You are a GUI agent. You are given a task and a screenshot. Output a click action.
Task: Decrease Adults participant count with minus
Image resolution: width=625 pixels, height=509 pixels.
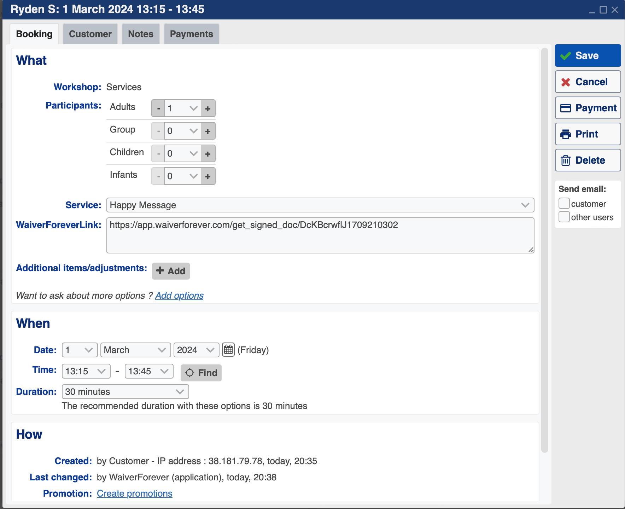tap(158, 109)
